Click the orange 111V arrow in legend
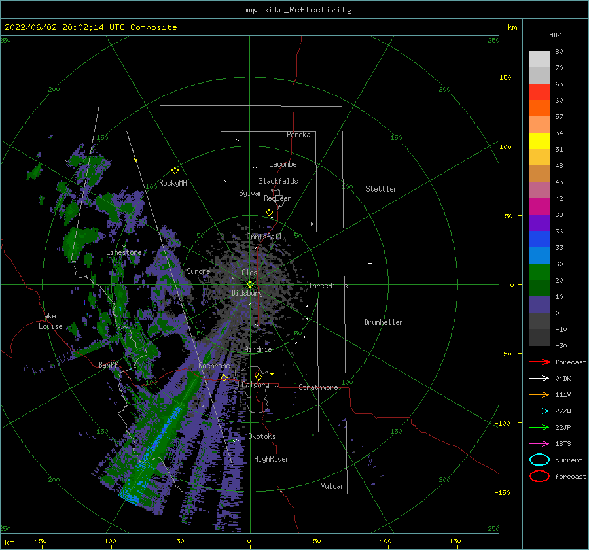The width and height of the screenshot is (589, 550). (x=539, y=394)
